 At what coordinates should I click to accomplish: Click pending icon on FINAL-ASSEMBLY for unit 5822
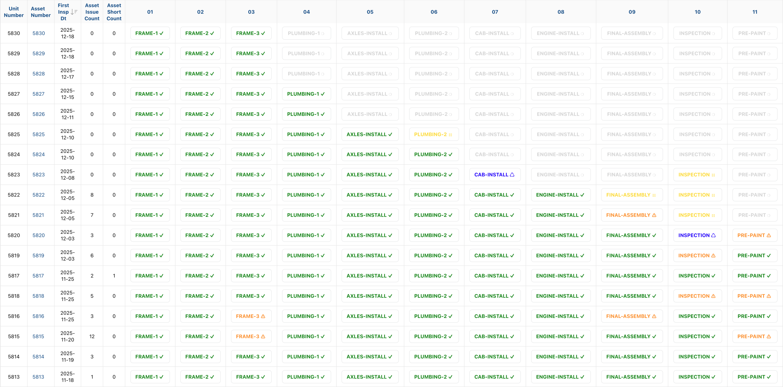tap(654, 195)
